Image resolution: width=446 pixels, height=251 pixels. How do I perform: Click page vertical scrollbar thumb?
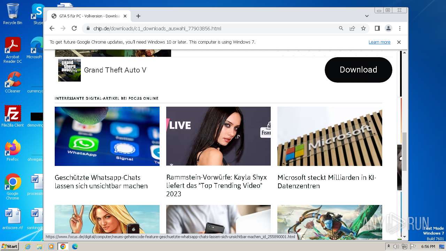tap(404, 152)
